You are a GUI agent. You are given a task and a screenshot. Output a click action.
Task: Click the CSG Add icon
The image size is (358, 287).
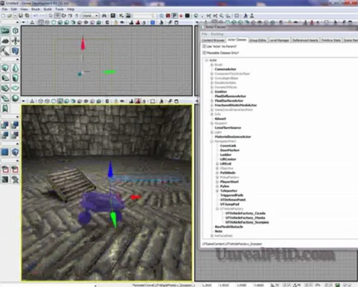tap(5, 125)
